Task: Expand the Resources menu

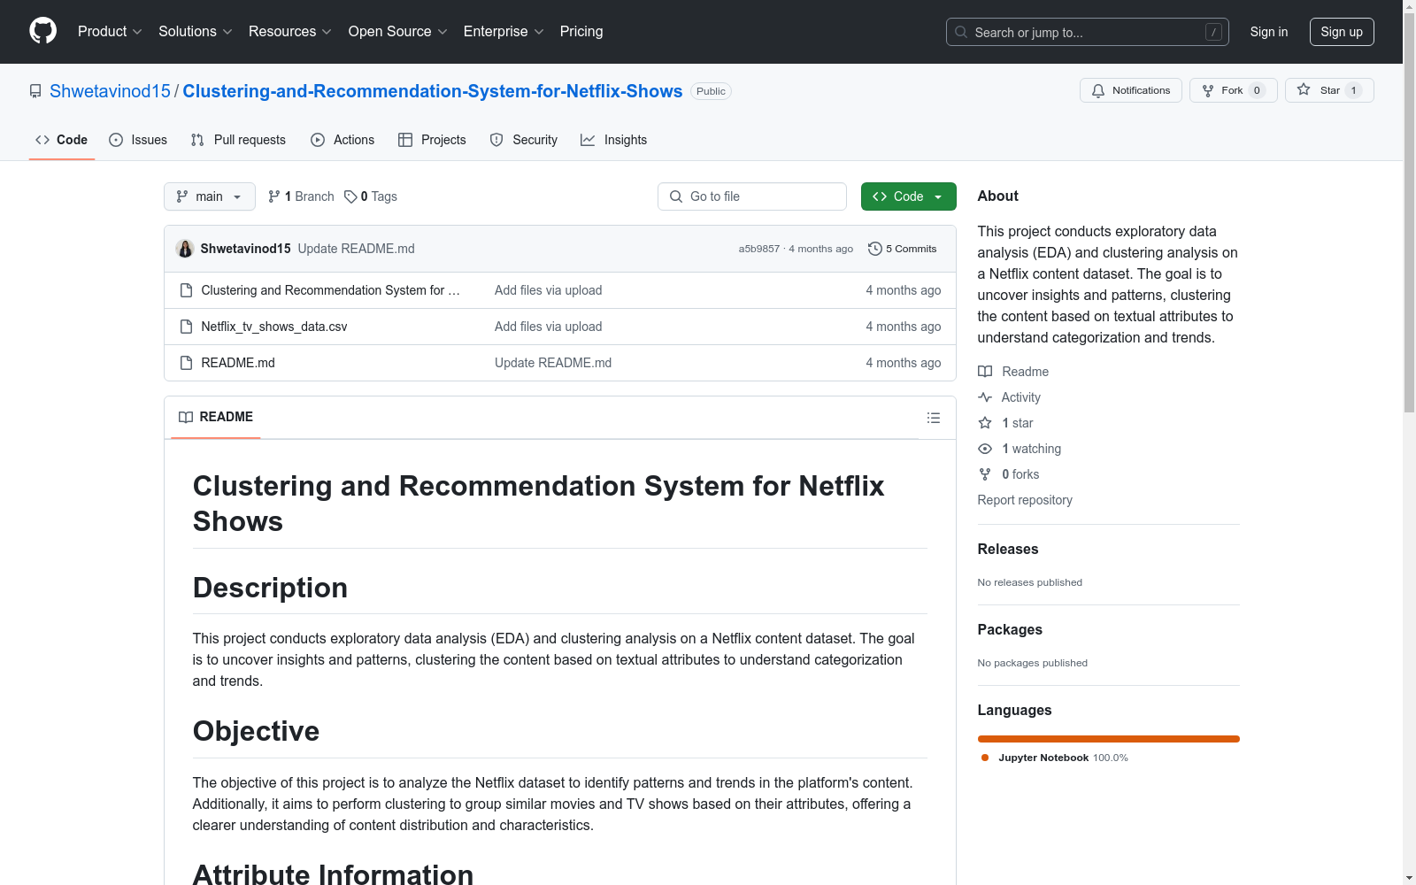Action: [290, 31]
